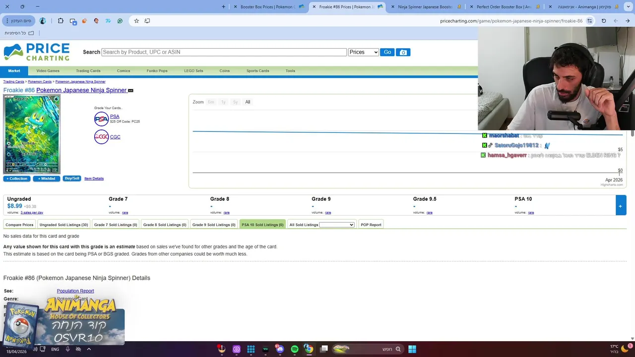Open the site information icon in the address bar
This screenshot has height=357, width=635.
[589, 21]
